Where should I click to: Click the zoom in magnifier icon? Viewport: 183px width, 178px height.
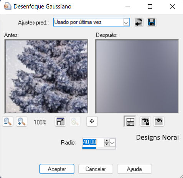click(21, 121)
